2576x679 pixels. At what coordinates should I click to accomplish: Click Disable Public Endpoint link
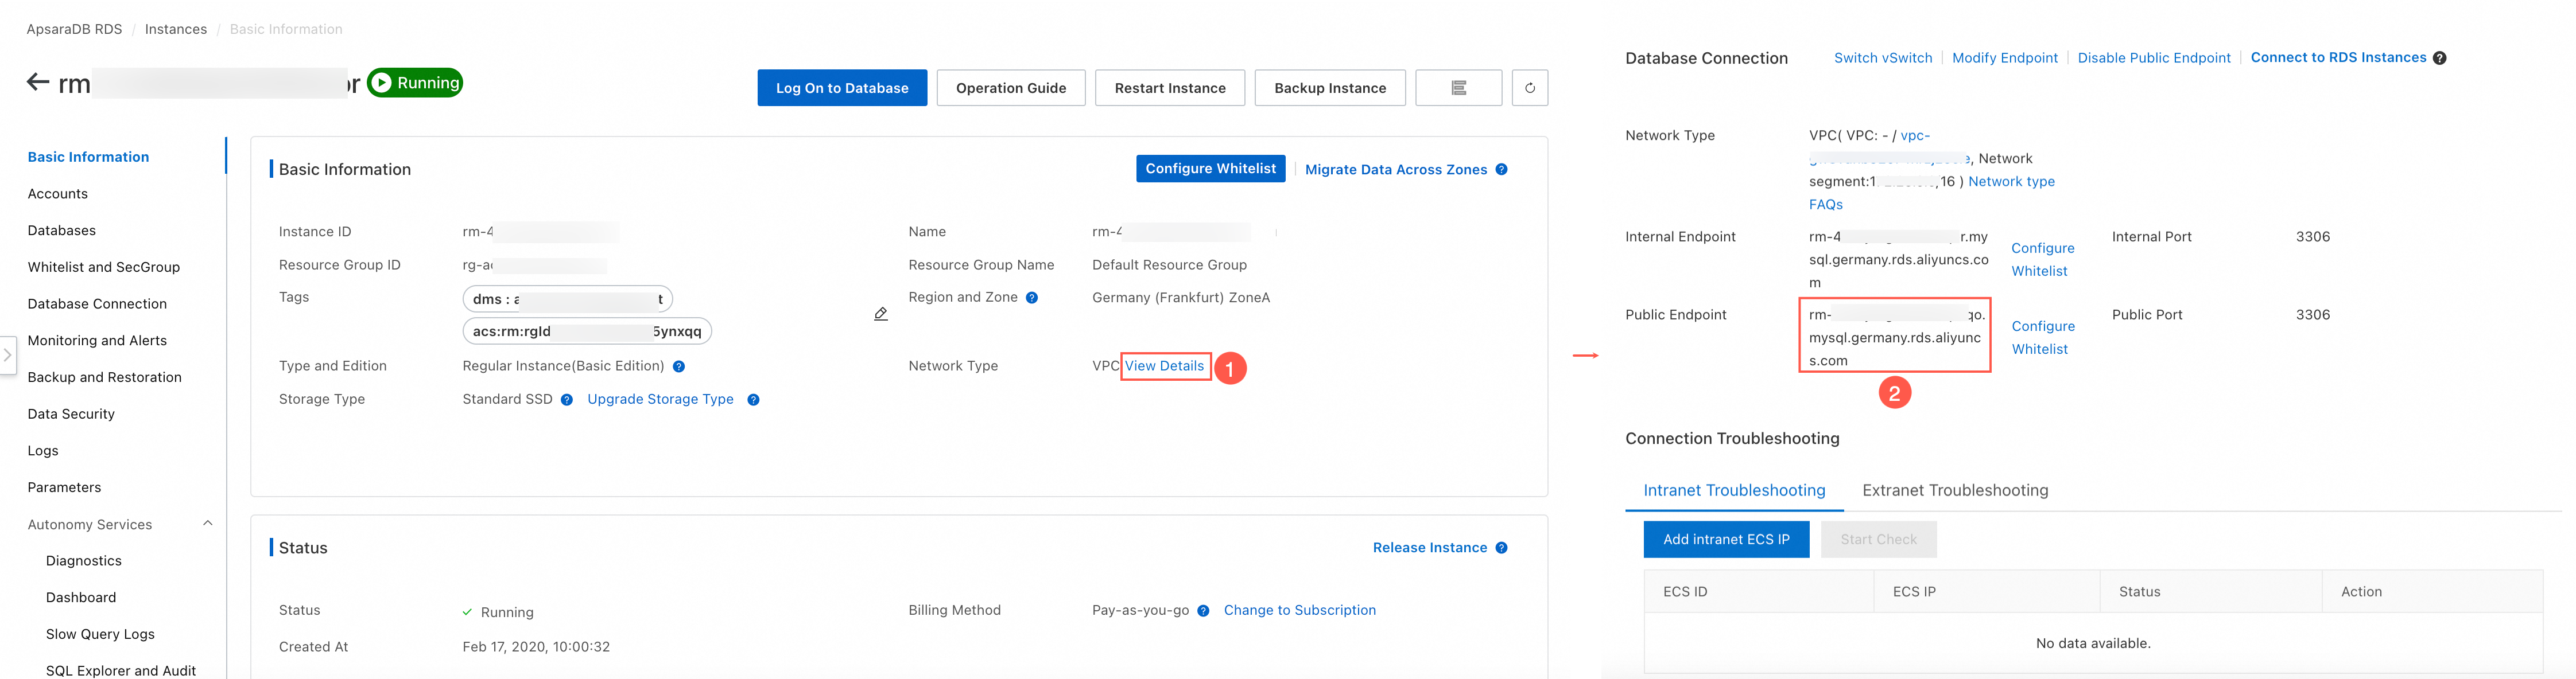point(2154,58)
